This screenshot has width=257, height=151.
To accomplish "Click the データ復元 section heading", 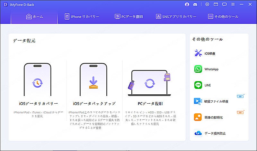I will point(24,41).
